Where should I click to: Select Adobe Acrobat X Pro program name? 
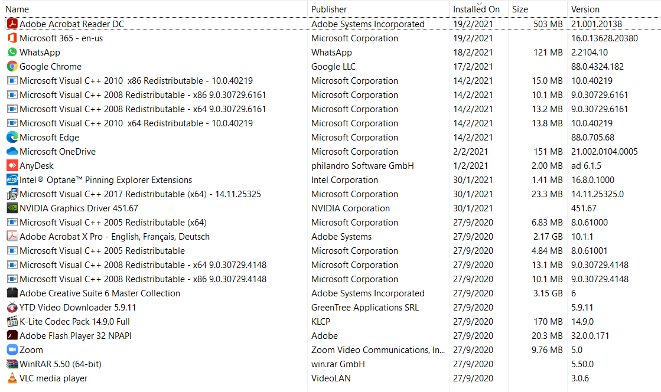pos(114,237)
